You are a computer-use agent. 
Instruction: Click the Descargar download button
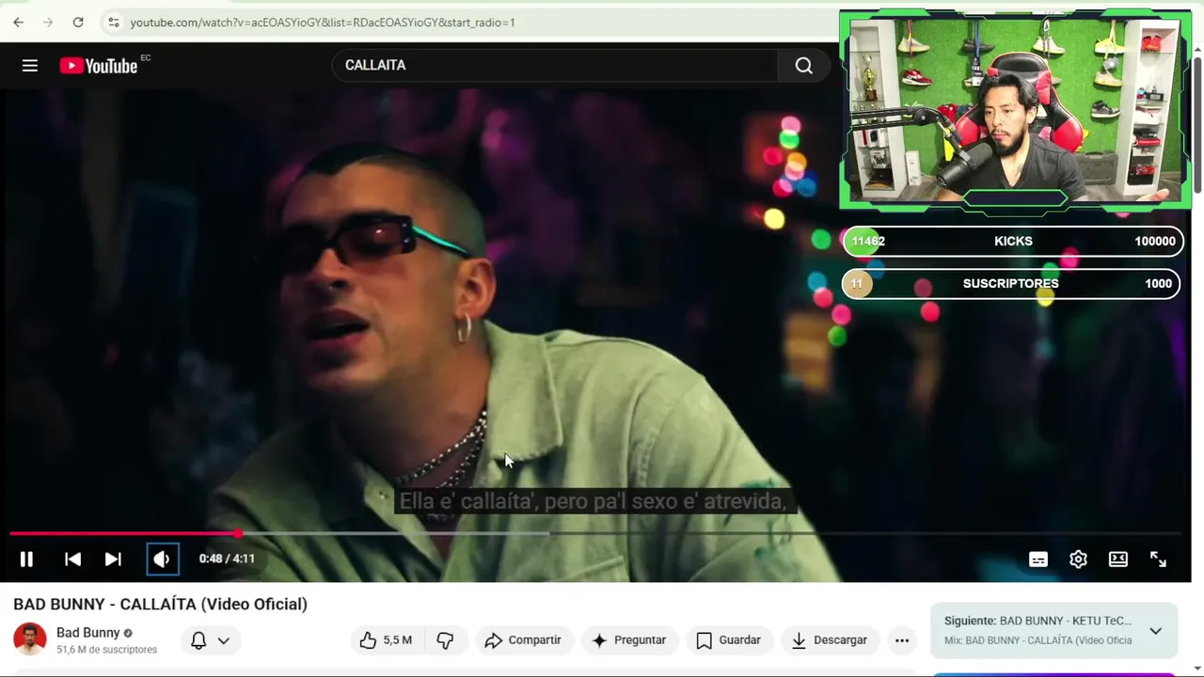coord(830,640)
